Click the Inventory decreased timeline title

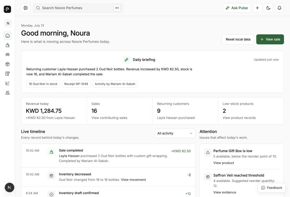(75, 174)
